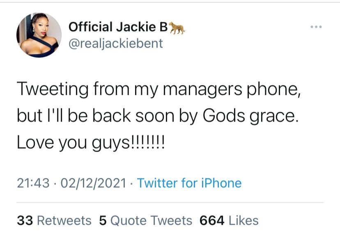340x231 pixels.
Task: Click the leopard emoji beside the name
Action: click(177, 28)
